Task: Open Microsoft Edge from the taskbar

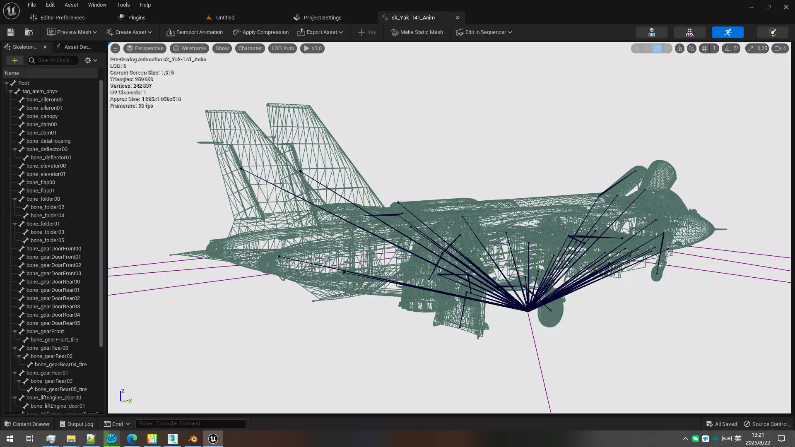Action: pyautogui.click(x=132, y=439)
